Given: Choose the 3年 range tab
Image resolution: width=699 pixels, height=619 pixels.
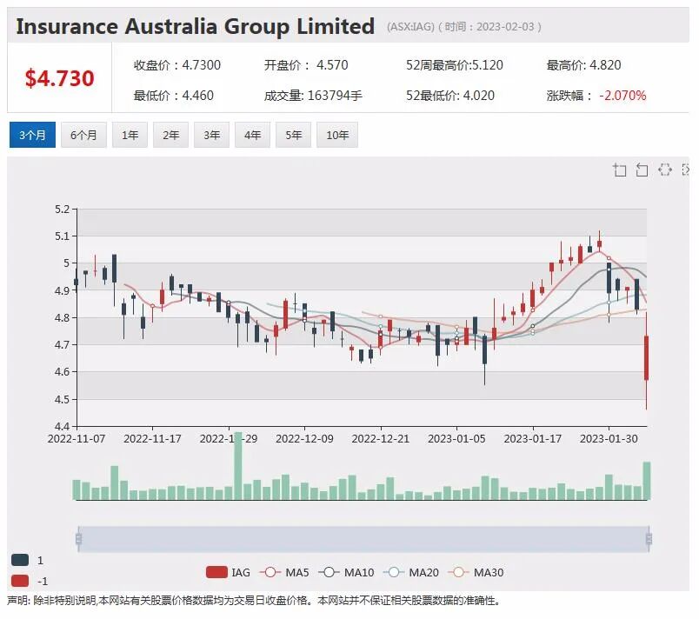Looking at the screenshot, I should pyautogui.click(x=212, y=135).
